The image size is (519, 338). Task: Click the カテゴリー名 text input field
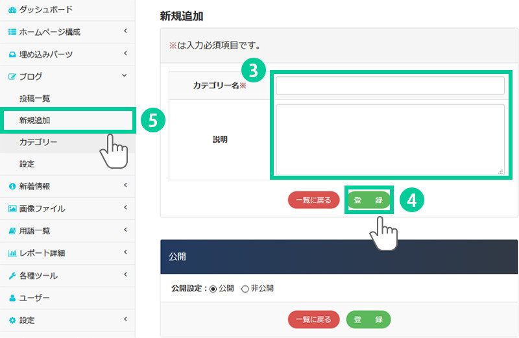(x=390, y=86)
